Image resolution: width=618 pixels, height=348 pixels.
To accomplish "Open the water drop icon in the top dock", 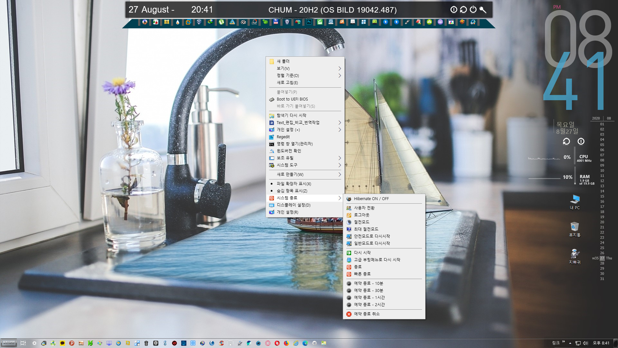I will (x=177, y=22).
